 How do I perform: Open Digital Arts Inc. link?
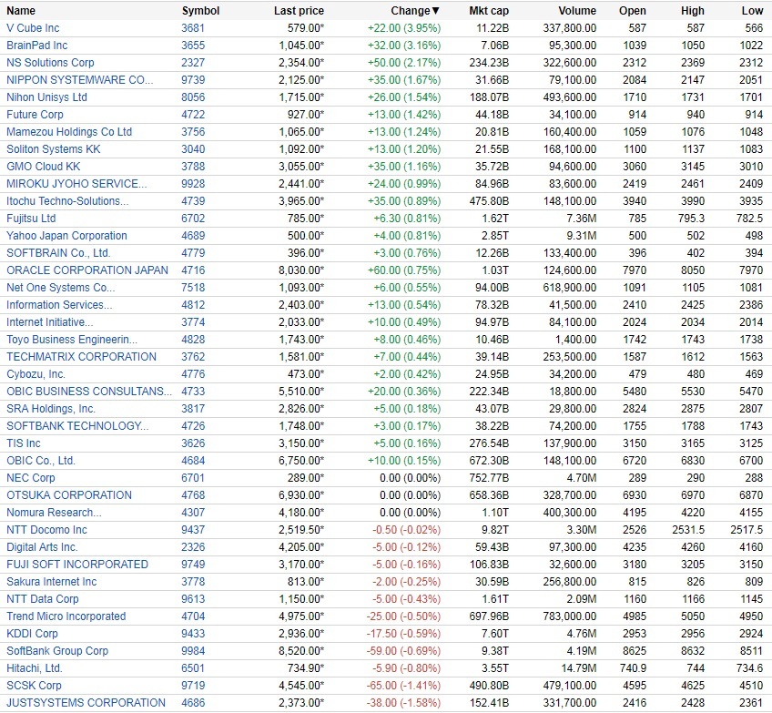coord(42,547)
